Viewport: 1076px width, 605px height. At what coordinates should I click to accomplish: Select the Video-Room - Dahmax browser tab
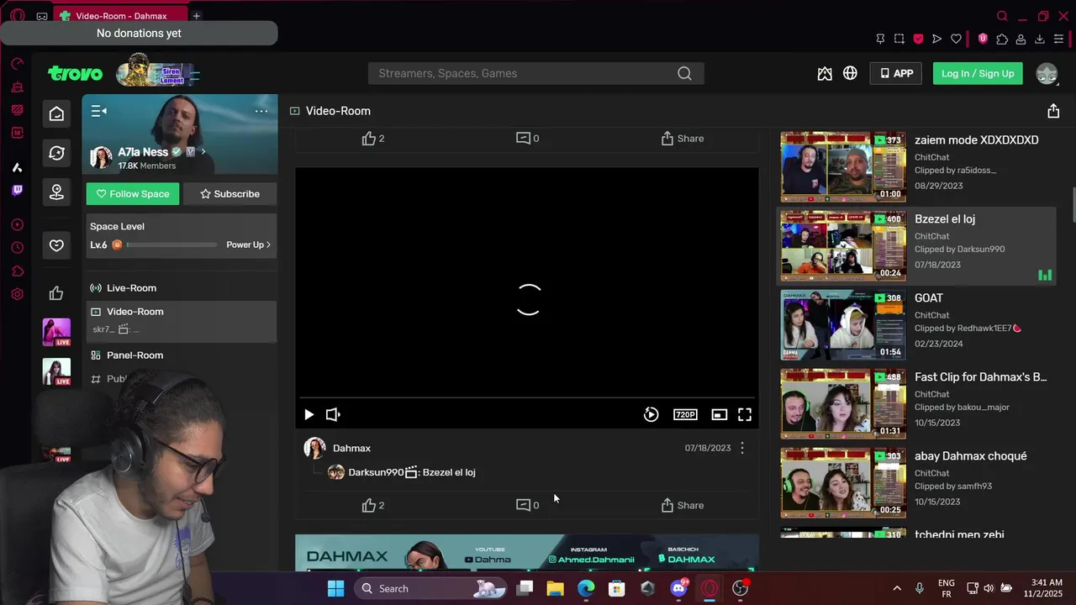pyautogui.click(x=120, y=16)
